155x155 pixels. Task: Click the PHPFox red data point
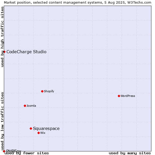point(4,151)
